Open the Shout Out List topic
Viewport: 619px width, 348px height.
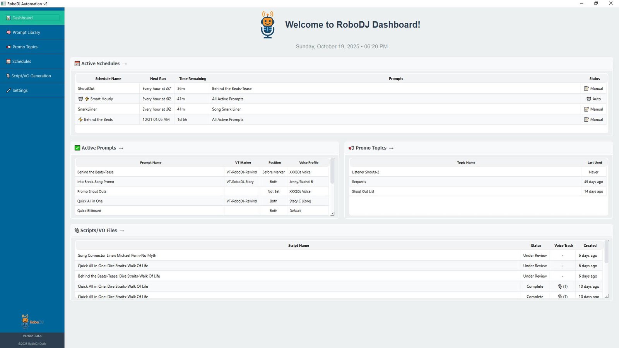click(x=363, y=191)
